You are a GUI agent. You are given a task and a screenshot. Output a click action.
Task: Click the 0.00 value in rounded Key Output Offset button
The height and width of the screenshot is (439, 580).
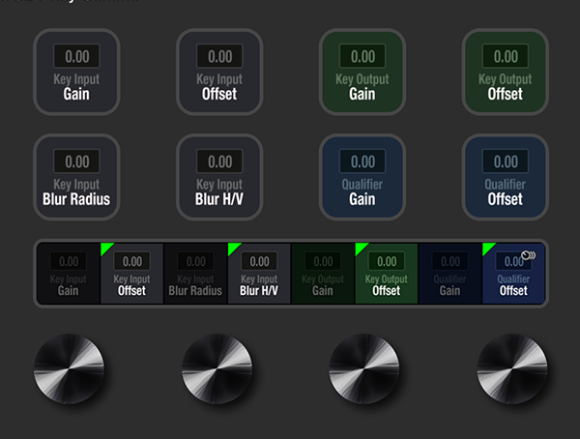(506, 56)
